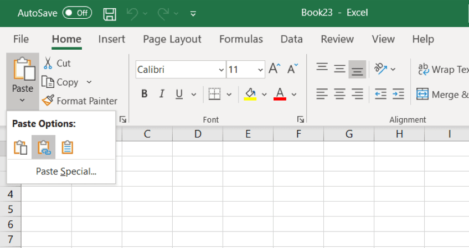Toggle Wrap Text

[x=443, y=69]
